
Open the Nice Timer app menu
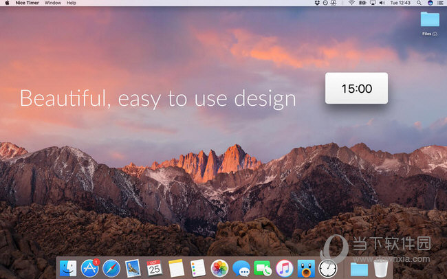click(x=27, y=3)
